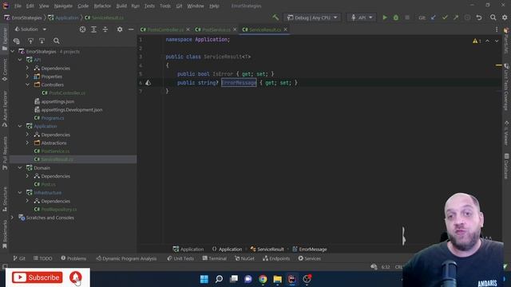Click ServiceResult breadcrumb in editor footer

[x=271, y=250]
